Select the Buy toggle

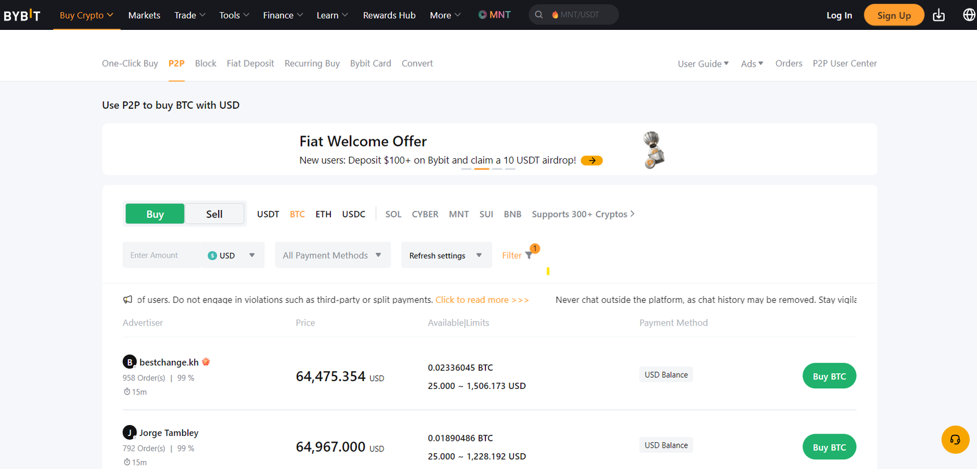click(x=155, y=214)
